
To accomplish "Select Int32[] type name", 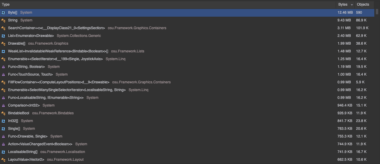I will click(x=13, y=121).
